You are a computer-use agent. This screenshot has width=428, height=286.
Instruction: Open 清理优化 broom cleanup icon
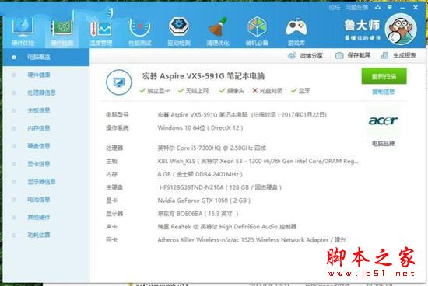pos(218,31)
